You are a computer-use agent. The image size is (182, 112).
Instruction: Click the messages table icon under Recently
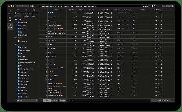tap(18, 22)
